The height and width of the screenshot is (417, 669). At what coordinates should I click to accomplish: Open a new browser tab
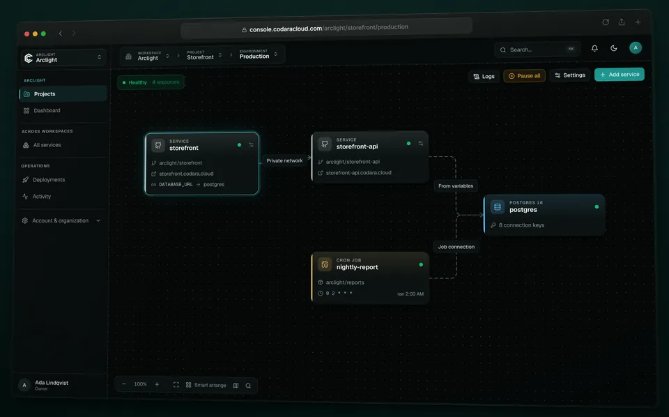(638, 22)
